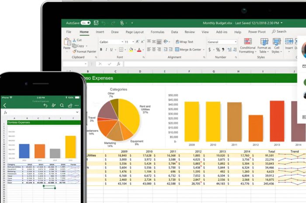Open the Add-ins tab

222,32
